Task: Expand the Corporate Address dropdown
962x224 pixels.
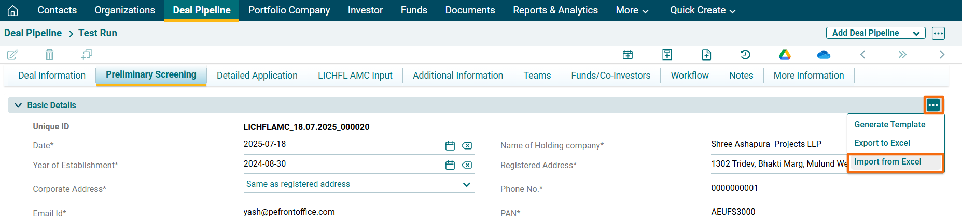Action: (x=466, y=185)
